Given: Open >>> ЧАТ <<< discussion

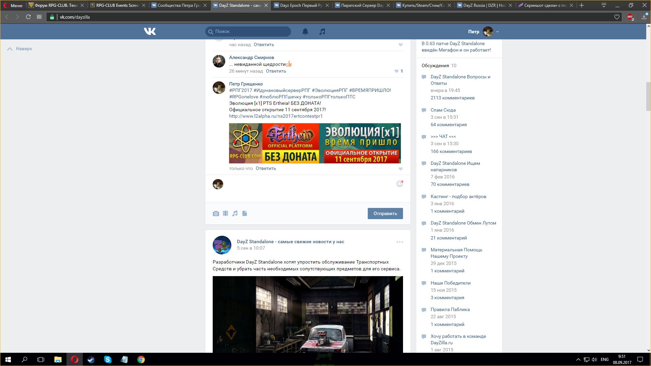Looking at the screenshot, I should coord(443,136).
